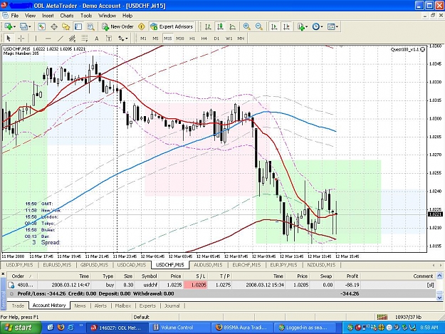Toggle the Terminal window icon
The height and width of the screenshot is (334, 445).
pos(78,26)
